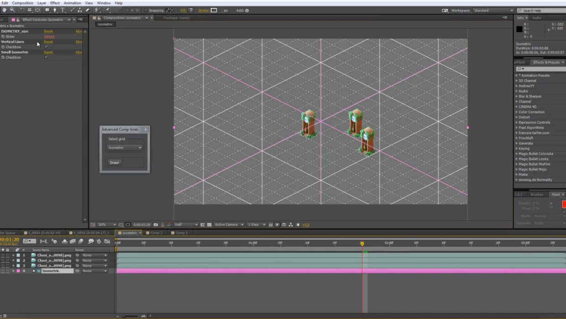Click the timeline zoom slider handle

[x=124, y=316]
